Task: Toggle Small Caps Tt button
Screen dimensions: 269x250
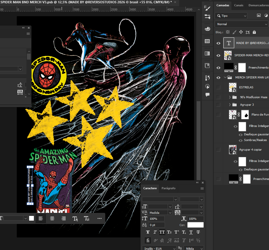Action: (x=169, y=232)
